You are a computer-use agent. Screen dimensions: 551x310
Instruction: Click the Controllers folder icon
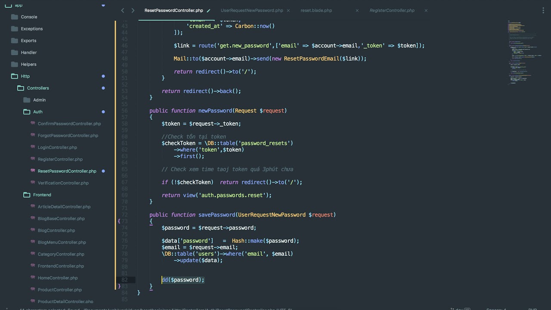coord(20,88)
